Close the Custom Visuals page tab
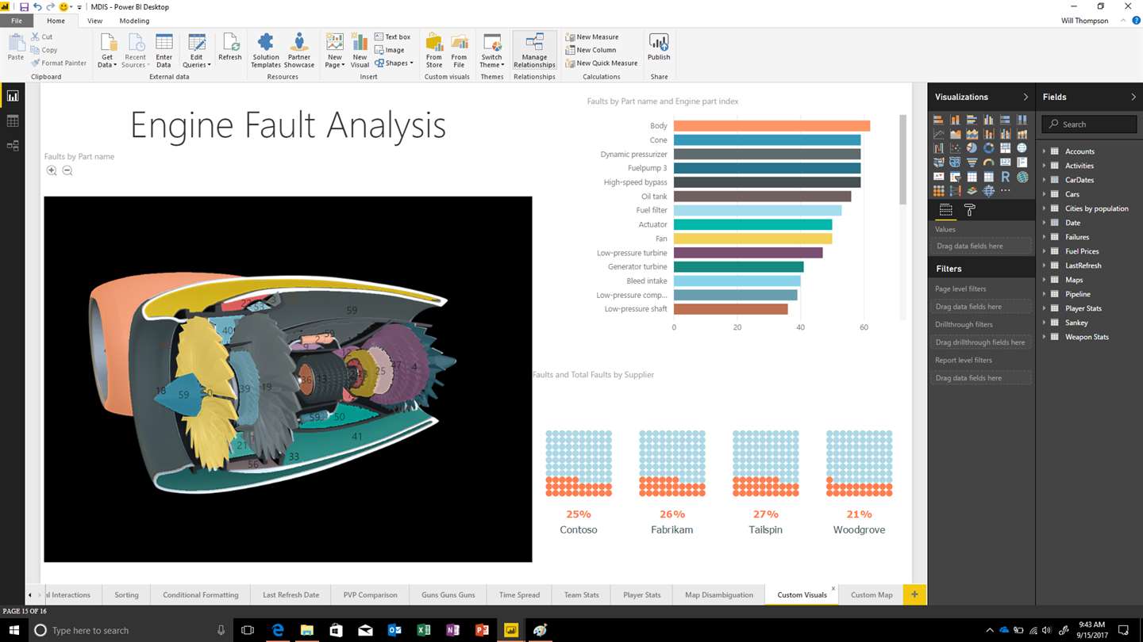The width and height of the screenshot is (1143, 642). 833,589
